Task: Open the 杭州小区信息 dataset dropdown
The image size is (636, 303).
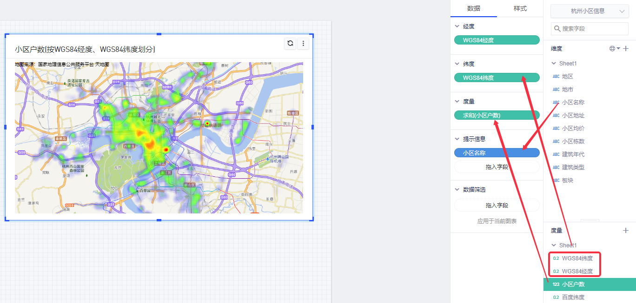Action: 590,11
